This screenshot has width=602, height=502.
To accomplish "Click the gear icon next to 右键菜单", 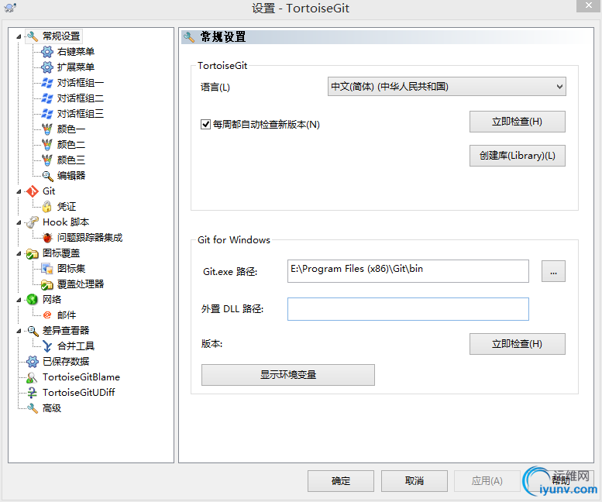I will point(46,52).
